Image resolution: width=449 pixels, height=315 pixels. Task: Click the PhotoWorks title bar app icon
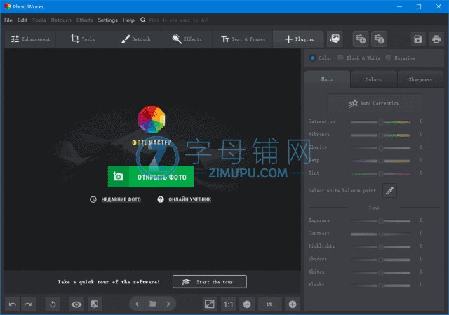point(7,6)
